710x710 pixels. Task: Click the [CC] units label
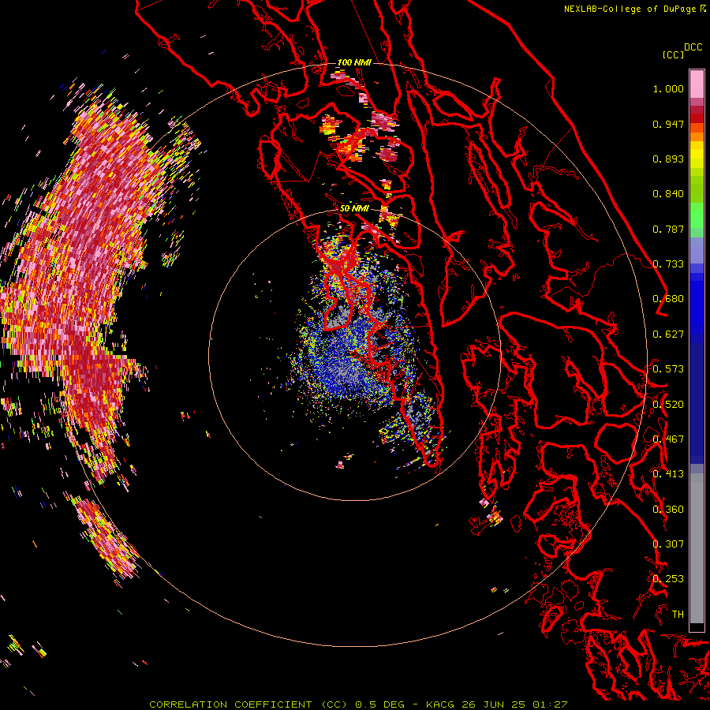click(x=672, y=54)
